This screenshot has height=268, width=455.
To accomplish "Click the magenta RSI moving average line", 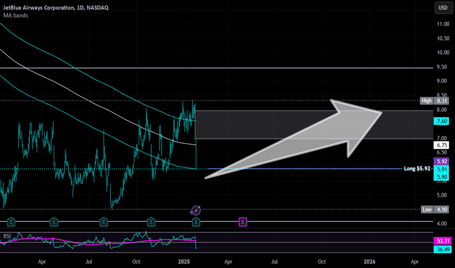I will [x=99, y=244].
